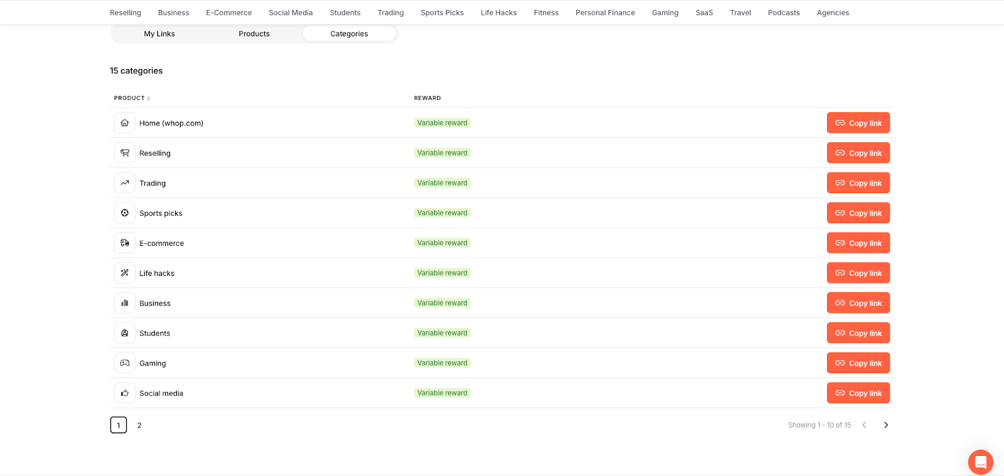Click the Home (whop.com) product name
The width and height of the screenshot is (1004, 476).
[171, 124]
